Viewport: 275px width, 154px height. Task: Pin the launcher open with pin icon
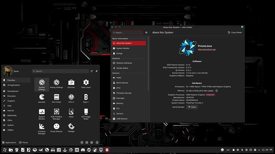click(x=96, y=71)
